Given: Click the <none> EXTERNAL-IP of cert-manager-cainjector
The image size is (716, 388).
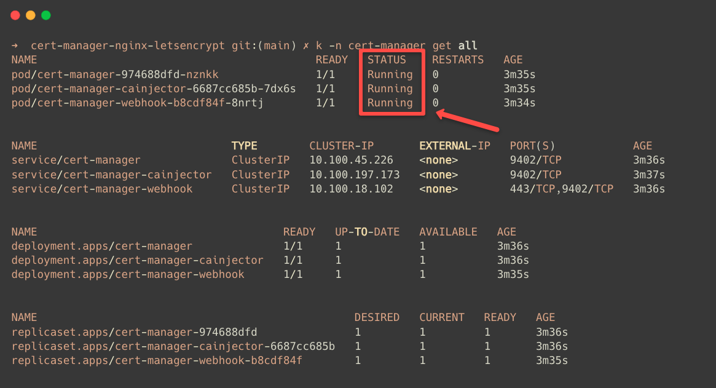Looking at the screenshot, I should coord(438,174).
